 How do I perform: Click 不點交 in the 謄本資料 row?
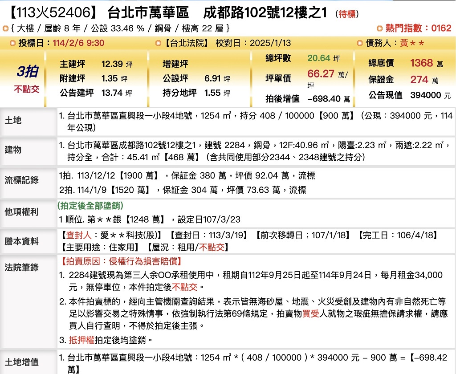(212, 248)
